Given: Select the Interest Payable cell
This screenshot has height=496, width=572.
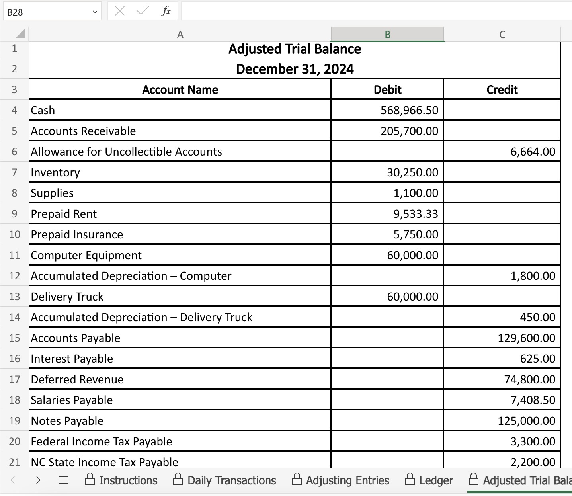Looking at the screenshot, I should click(x=180, y=359).
